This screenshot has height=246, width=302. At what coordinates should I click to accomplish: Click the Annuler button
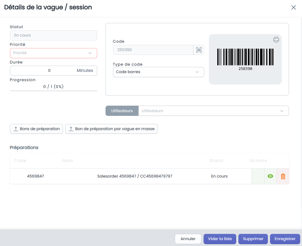click(188, 239)
